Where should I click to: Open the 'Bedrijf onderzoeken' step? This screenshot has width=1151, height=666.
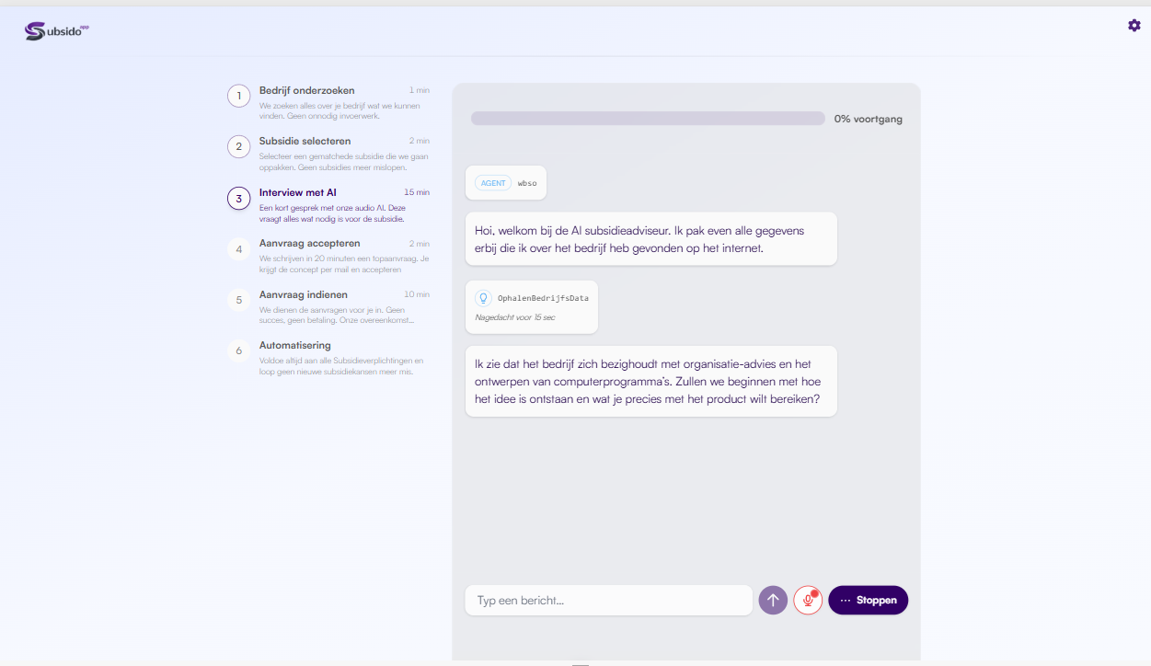coord(306,90)
